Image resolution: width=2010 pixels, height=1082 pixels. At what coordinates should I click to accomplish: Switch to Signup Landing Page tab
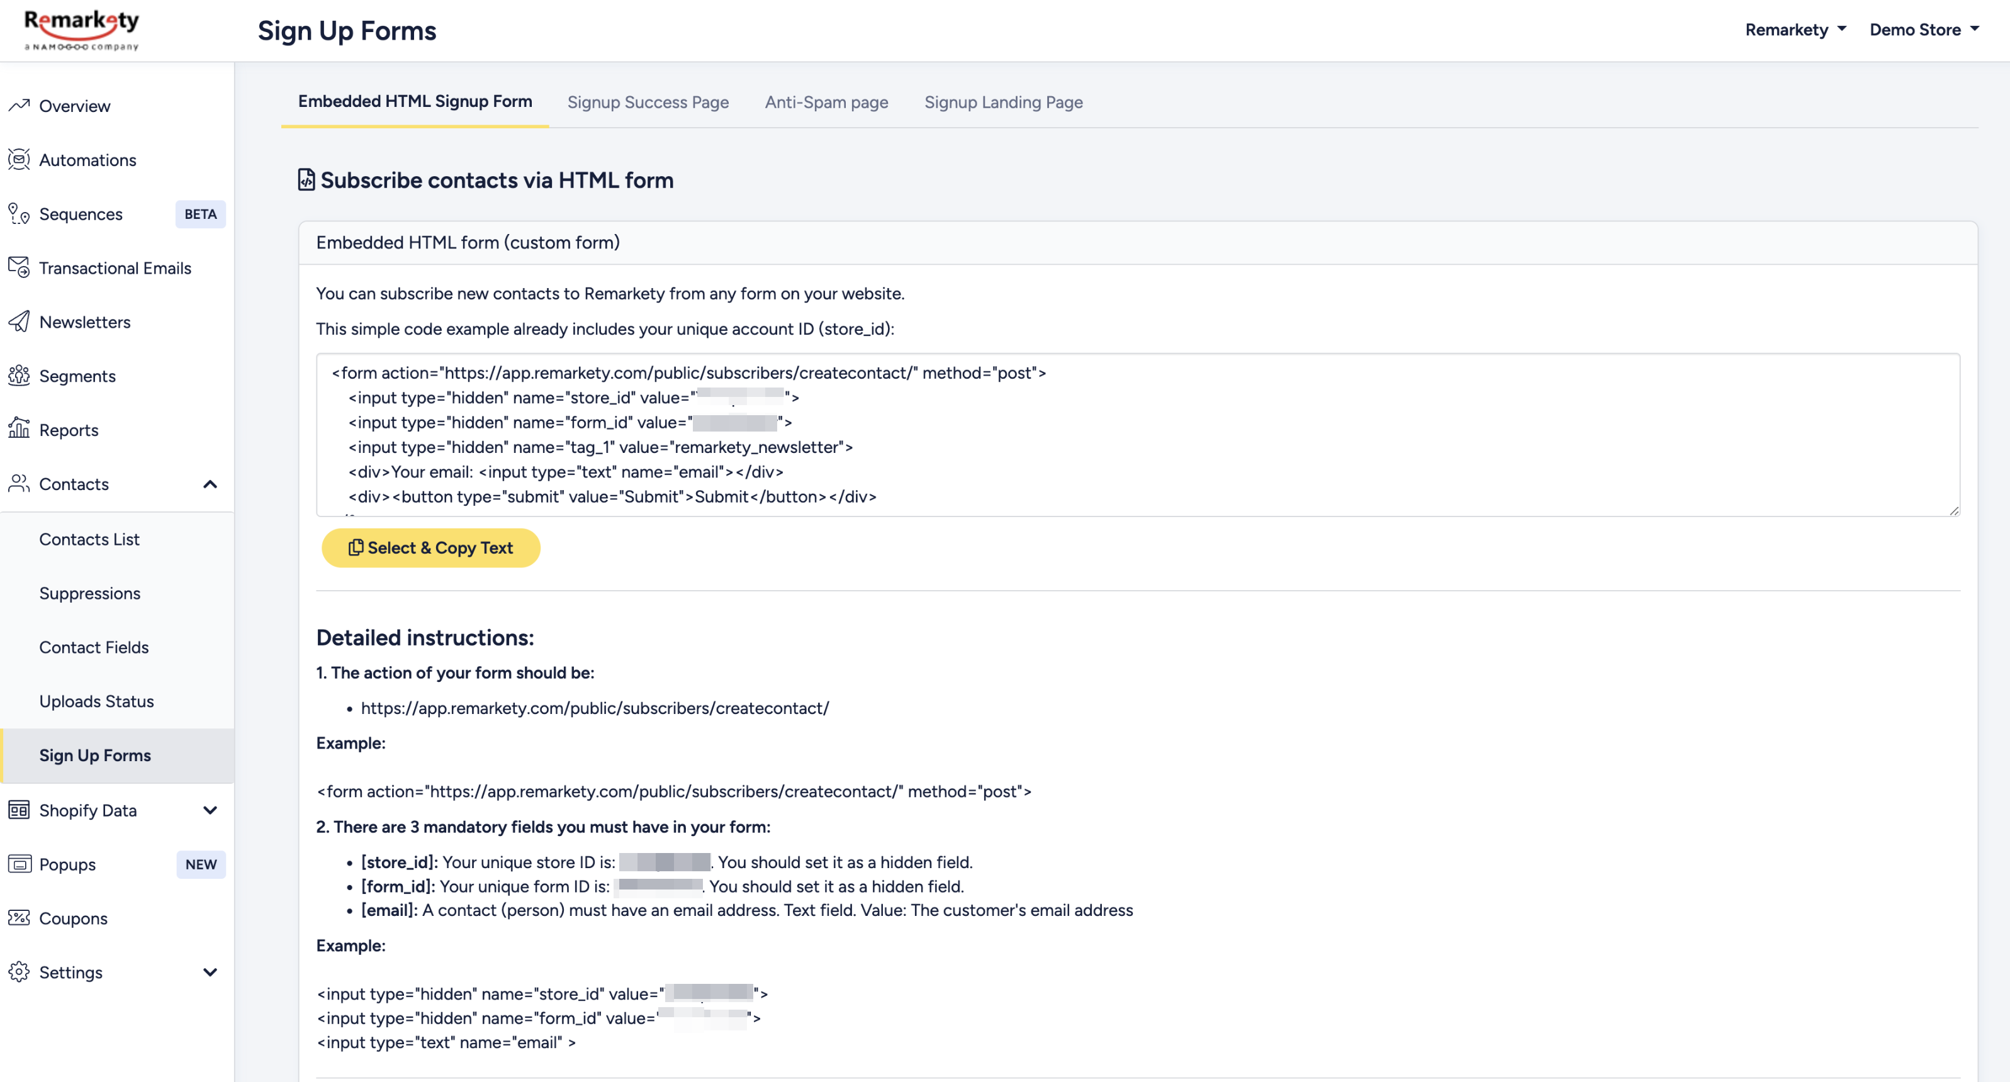click(1004, 102)
